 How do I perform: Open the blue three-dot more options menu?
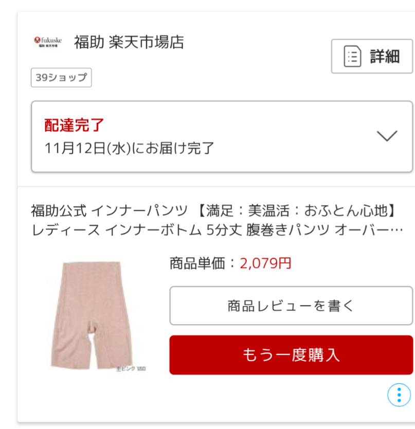tap(399, 395)
